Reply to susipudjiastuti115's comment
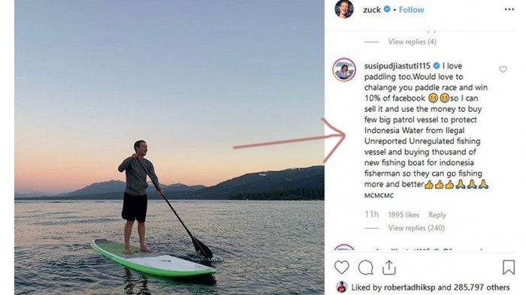 437,215
